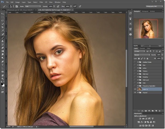Click the add layer style fx icon
The height and width of the screenshot is (129, 165).
142,111
